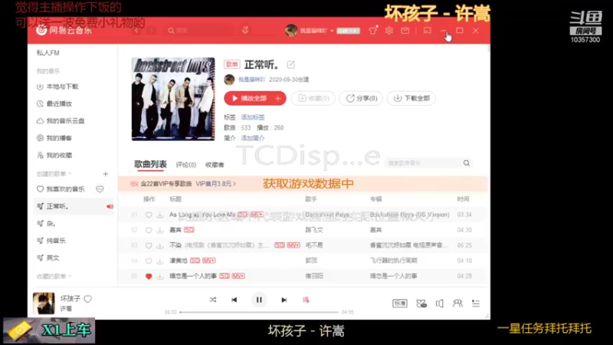The height and width of the screenshot is (345, 613).
Task: Open 我的收藏 in the sidebar
Action: coord(54,156)
